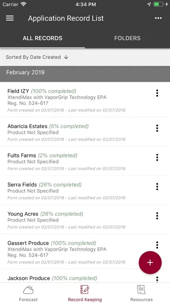Change sort order via Sorted By Date Created
This screenshot has width=170, height=303.
point(33,57)
